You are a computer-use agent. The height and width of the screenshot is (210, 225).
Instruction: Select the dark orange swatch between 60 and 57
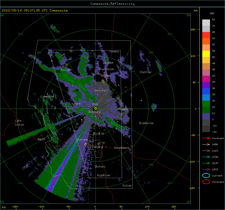point(206,41)
